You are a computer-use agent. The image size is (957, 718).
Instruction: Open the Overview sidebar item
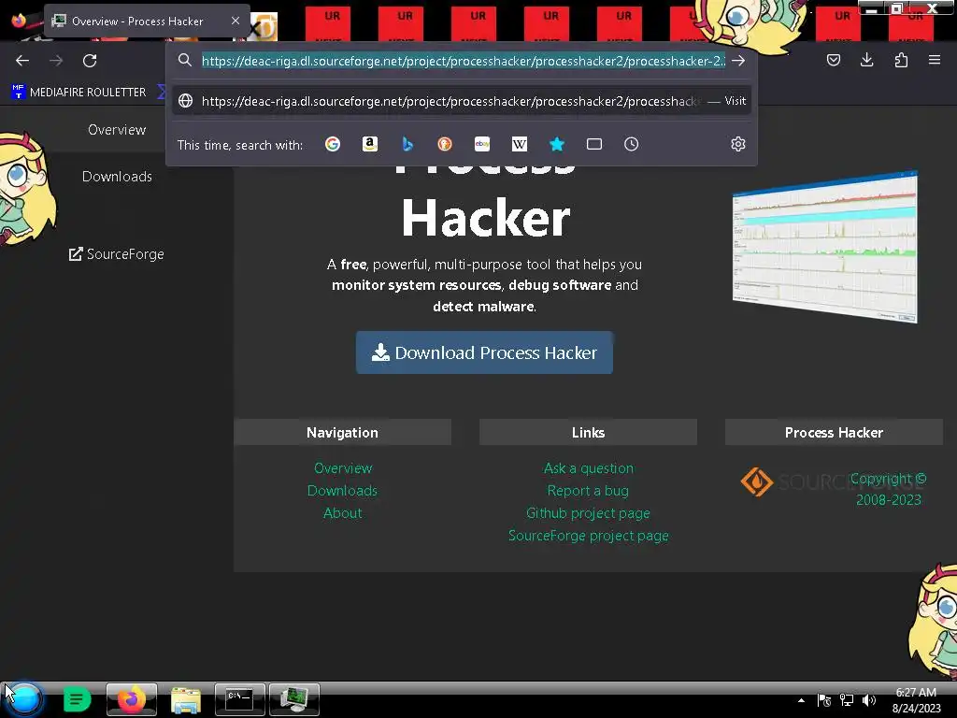click(x=117, y=129)
